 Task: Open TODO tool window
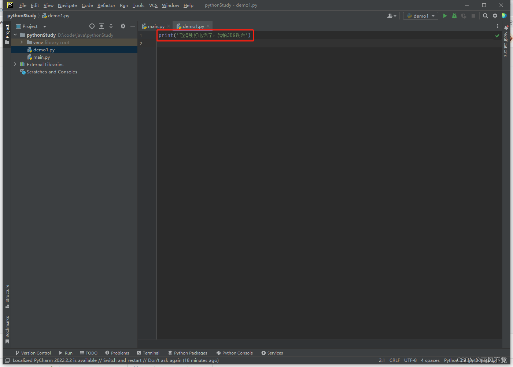(89, 353)
